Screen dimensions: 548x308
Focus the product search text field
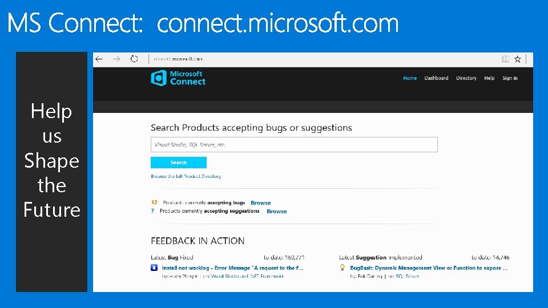pyautogui.click(x=294, y=145)
